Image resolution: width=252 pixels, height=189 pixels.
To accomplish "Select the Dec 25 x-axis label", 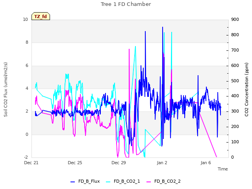I will coord(75,163).
